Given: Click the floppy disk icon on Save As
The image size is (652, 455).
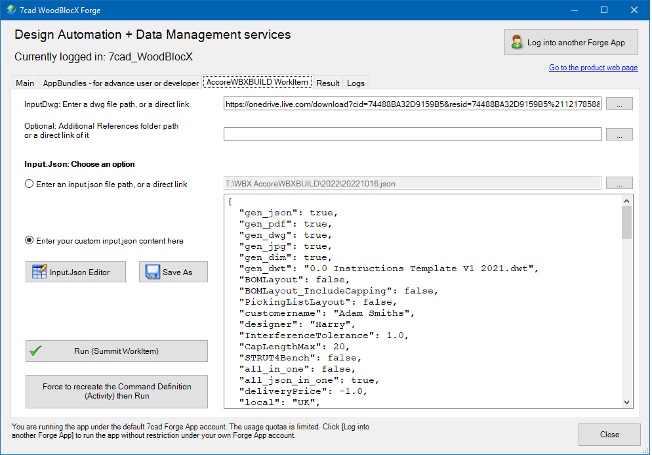Looking at the screenshot, I should (153, 272).
